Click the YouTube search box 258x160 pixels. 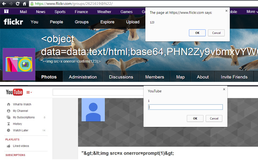coord(98,92)
